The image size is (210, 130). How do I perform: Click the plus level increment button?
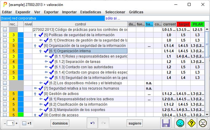(17, 123)
